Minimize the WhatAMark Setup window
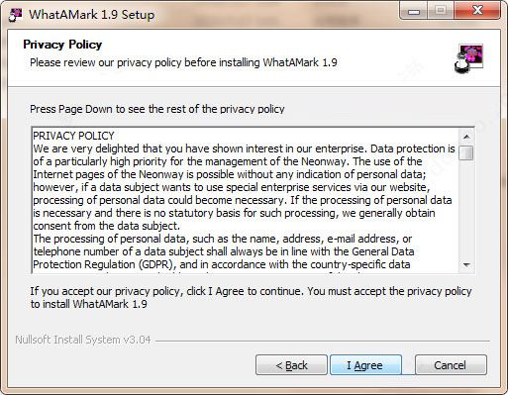The height and width of the screenshot is (395, 508). coord(413,12)
